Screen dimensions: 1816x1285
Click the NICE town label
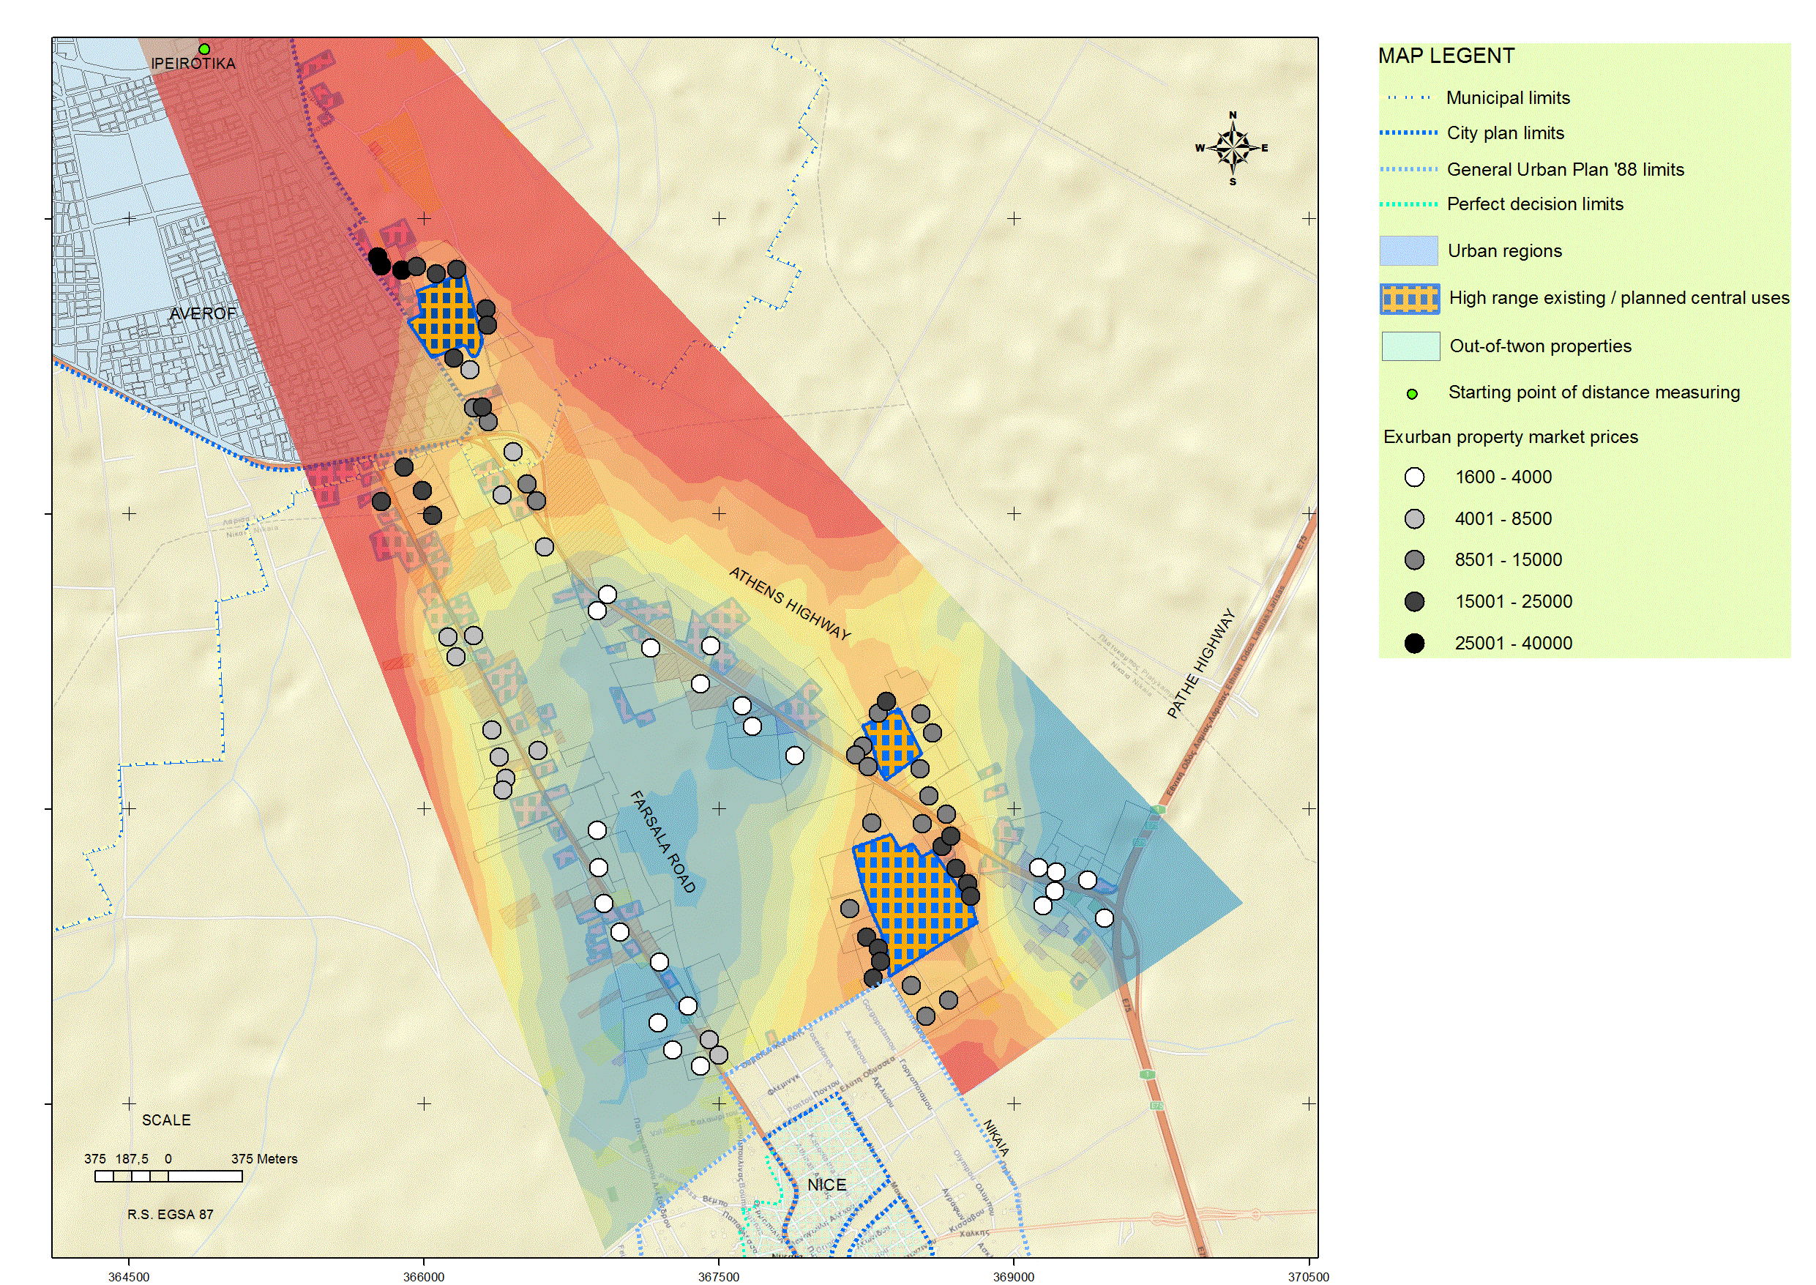826,1185
